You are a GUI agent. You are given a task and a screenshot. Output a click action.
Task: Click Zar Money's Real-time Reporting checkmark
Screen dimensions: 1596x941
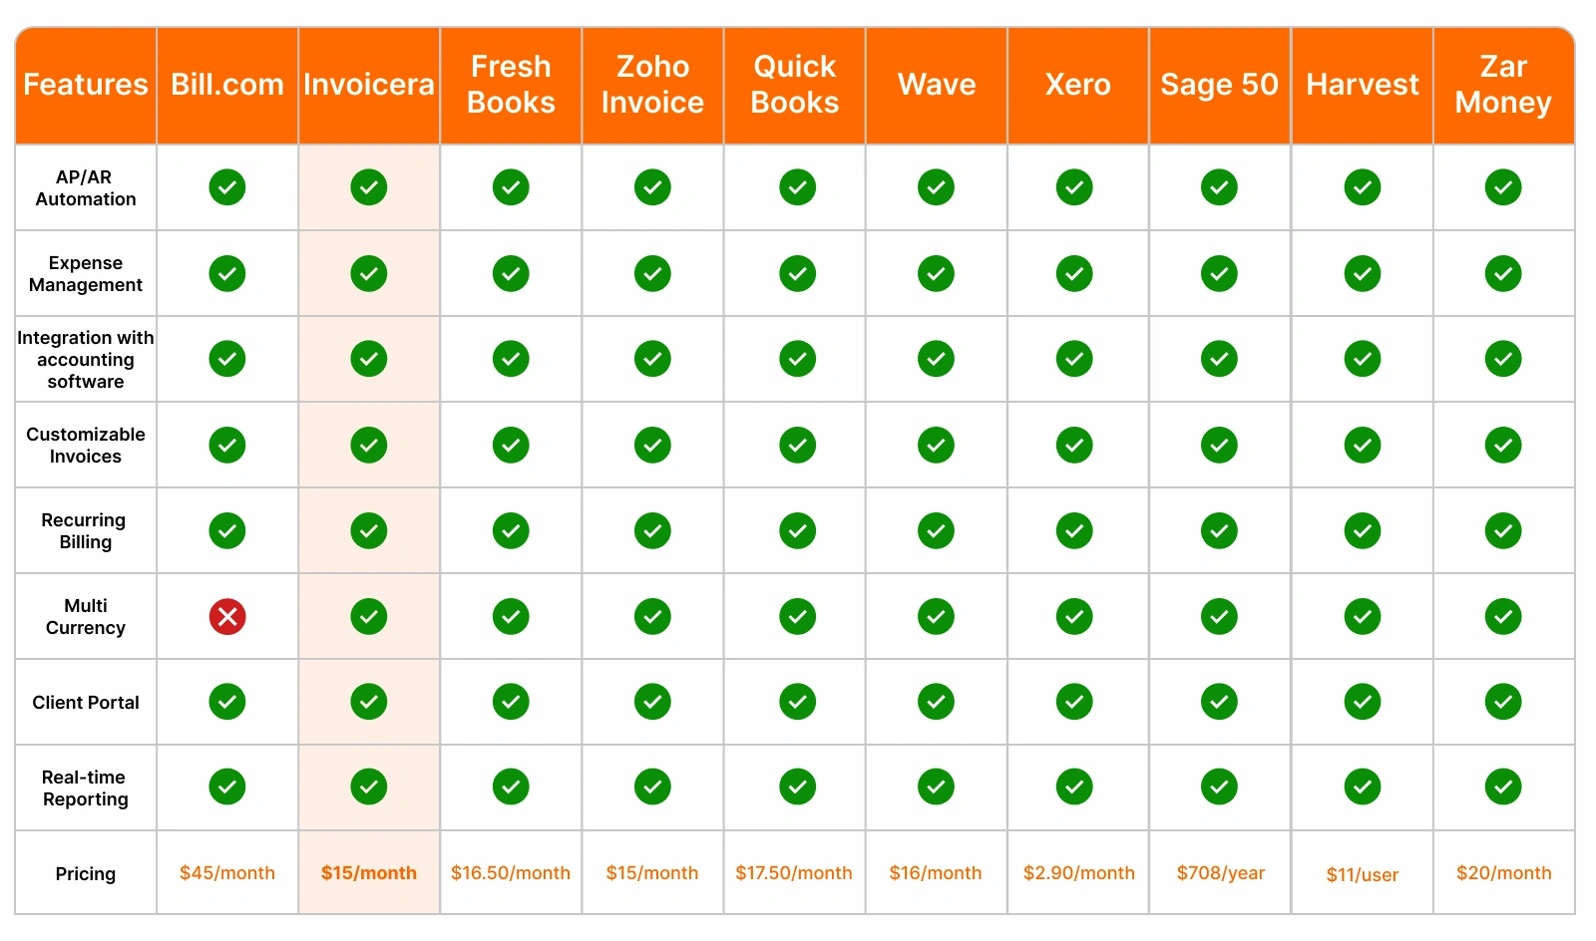point(1503,787)
